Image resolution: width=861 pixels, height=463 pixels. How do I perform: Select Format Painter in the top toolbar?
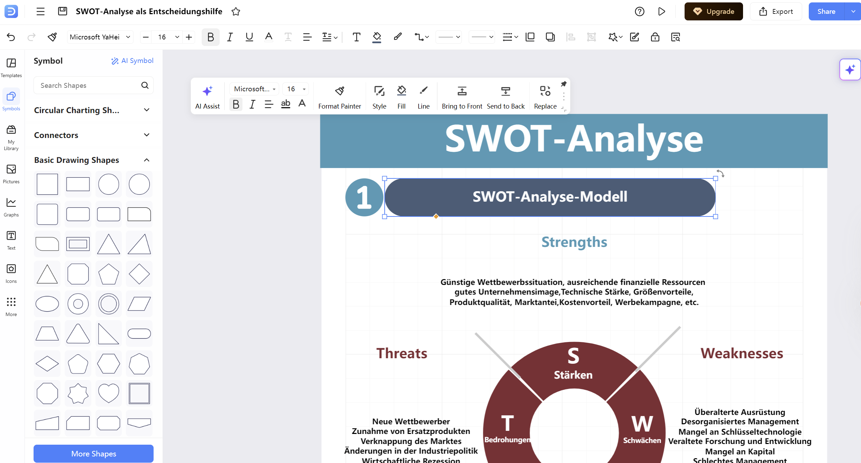(x=52, y=37)
